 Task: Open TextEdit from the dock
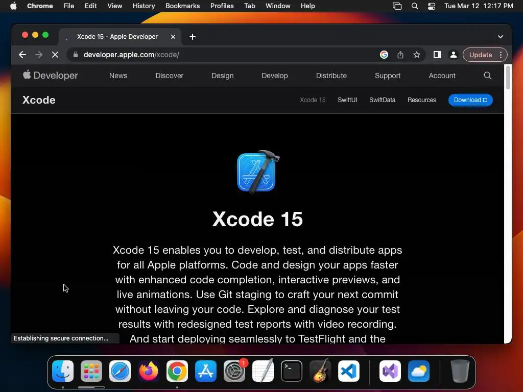[x=263, y=371]
